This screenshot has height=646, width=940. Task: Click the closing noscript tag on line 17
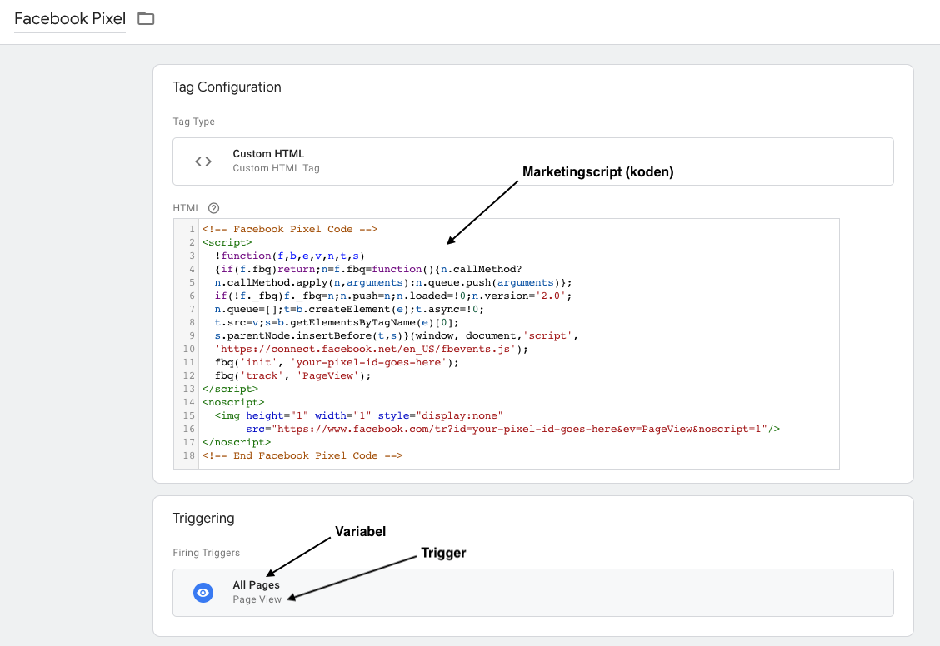click(x=237, y=442)
